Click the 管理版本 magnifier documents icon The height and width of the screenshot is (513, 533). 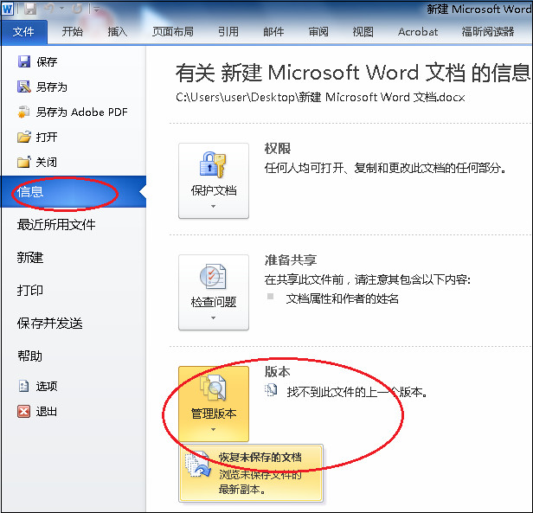click(x=213, y=388)
